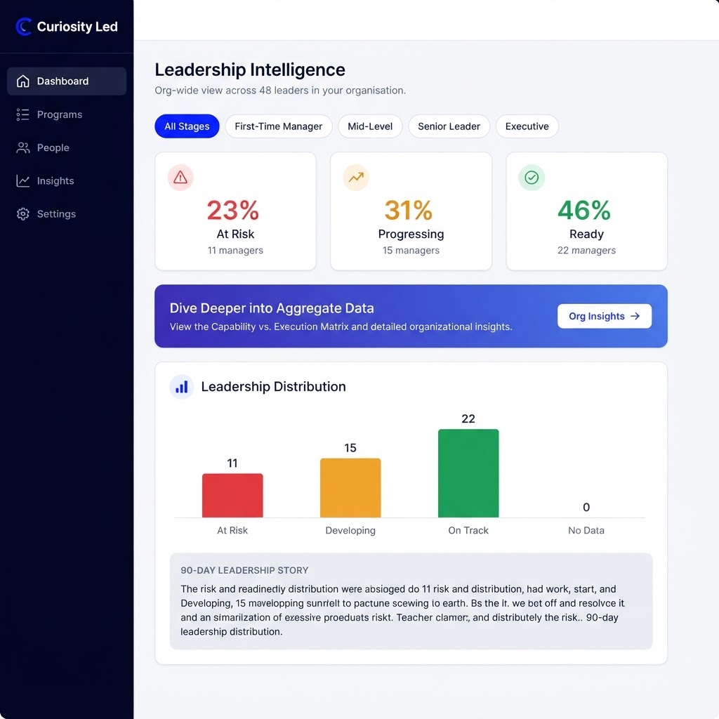Click 'Org-wide view across 48 leaders' subtitle
This screenshot has width=719, height=719.
coord(280,91)
